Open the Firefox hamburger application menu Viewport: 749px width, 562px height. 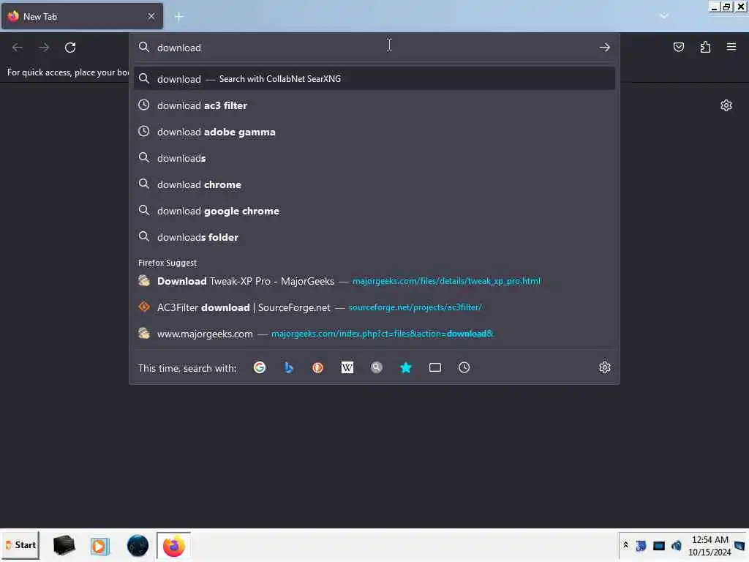pos(731,47)
